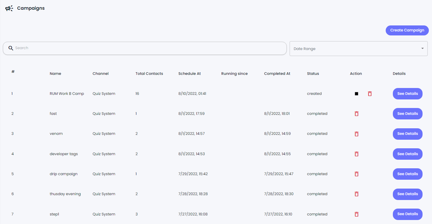Screen dimensions: 432x224
Task: See Details for the step1 campaign
Action: [408, 214]
